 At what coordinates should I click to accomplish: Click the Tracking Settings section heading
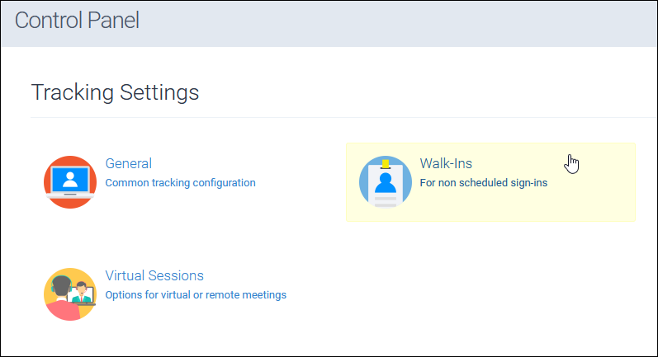point(115,92)
